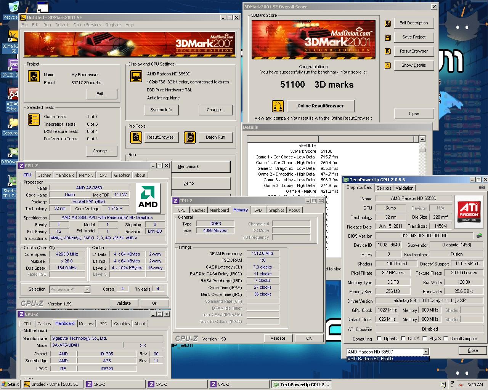Click the Online ResultBrowser icon
The image size is (488, 390).
point(278,106)
